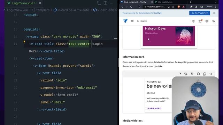Open example source on GitHub icon
223x125 pixels.
click(198, 74)
